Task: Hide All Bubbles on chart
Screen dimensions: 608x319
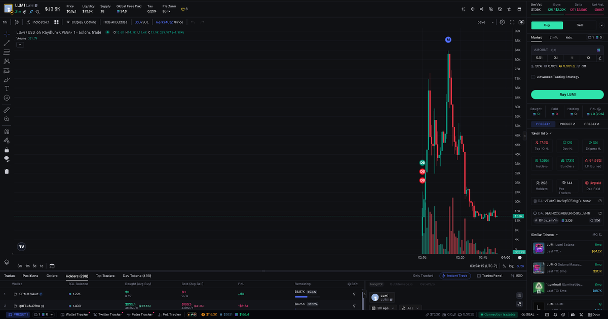Action: point(115,22)
